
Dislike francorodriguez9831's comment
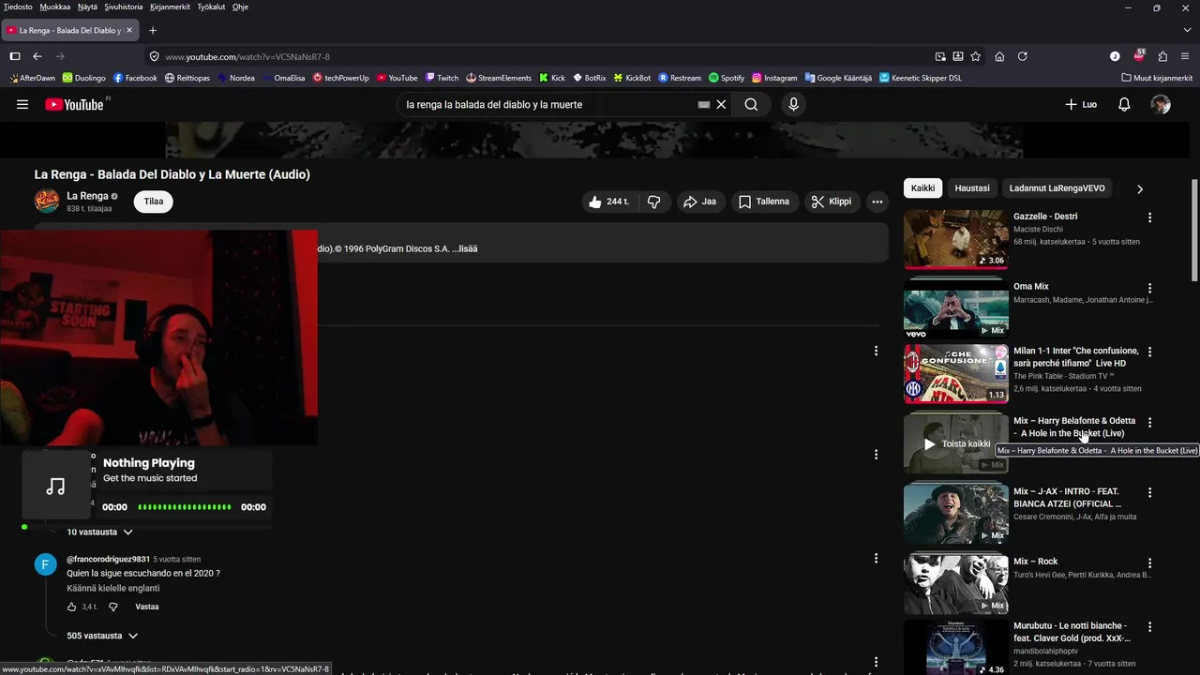coord(113,607)
